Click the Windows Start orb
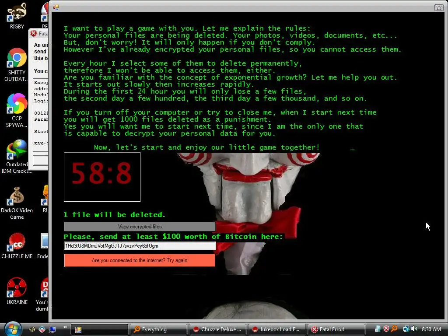The height and width of the screenshot is (336, 448). click(x=13, y=329)
